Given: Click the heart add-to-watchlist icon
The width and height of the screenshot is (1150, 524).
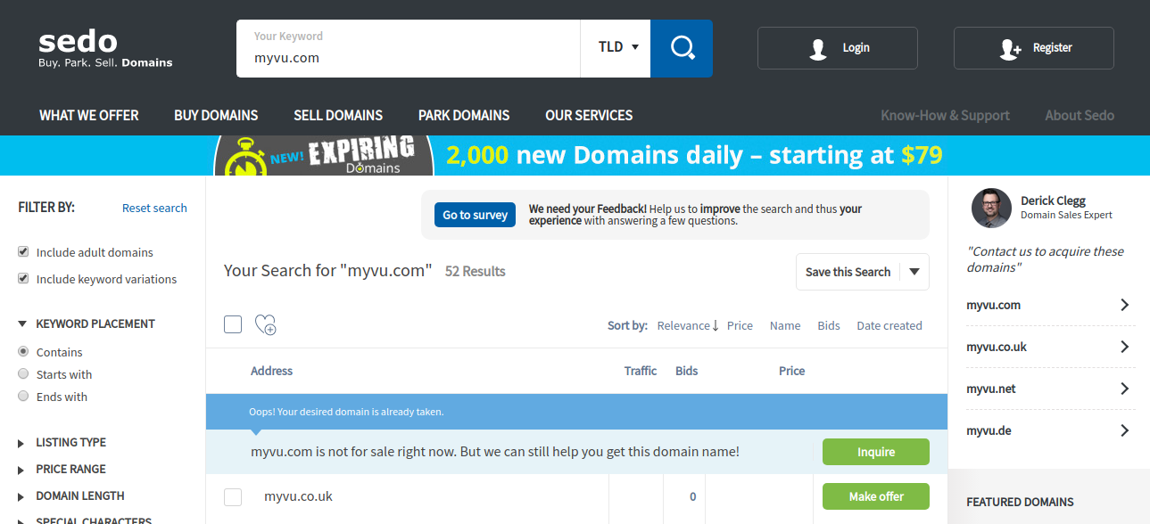Looking at the screenshot, I should (x=265, y=325).
